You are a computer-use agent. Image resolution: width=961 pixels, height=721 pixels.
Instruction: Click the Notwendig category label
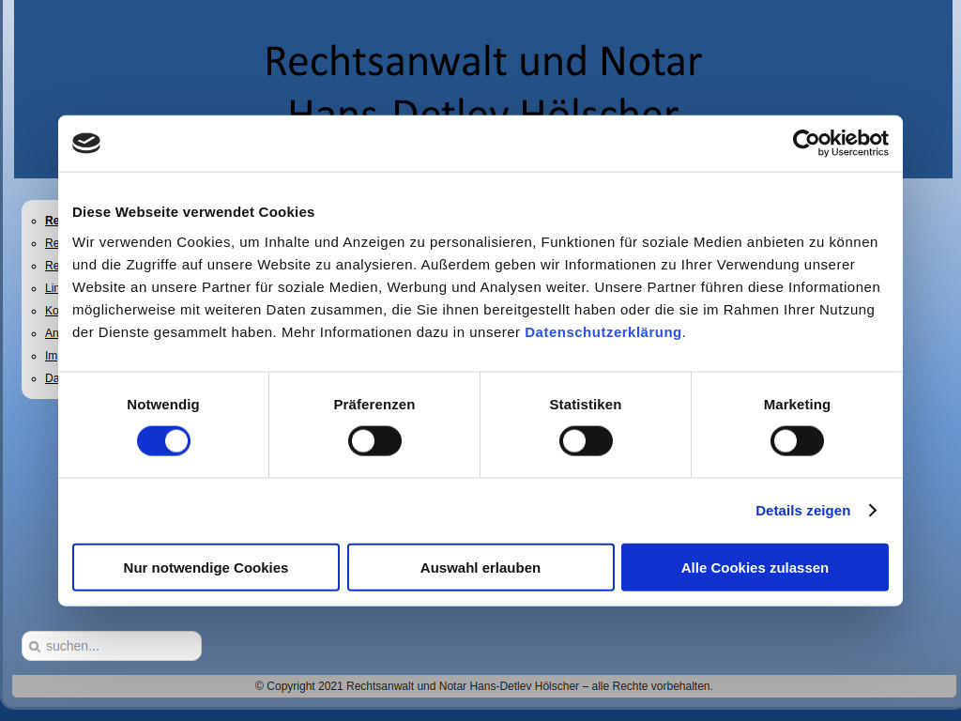pyautogui.click(x=163, y=404)
